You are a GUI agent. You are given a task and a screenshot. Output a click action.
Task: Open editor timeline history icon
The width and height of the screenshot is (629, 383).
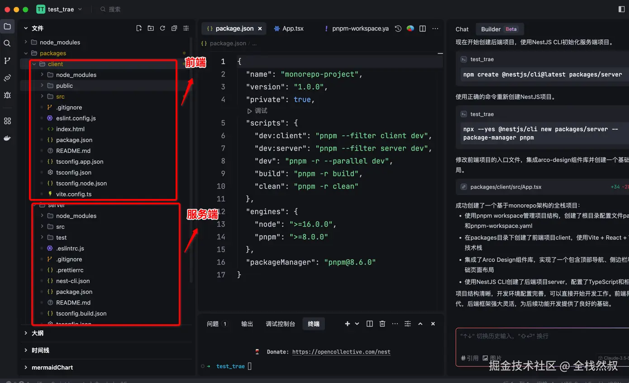(398, 28)
